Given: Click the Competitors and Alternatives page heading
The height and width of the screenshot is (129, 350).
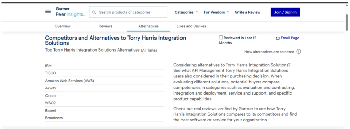Looking at the screenshot, I should [x=116, y=40].
